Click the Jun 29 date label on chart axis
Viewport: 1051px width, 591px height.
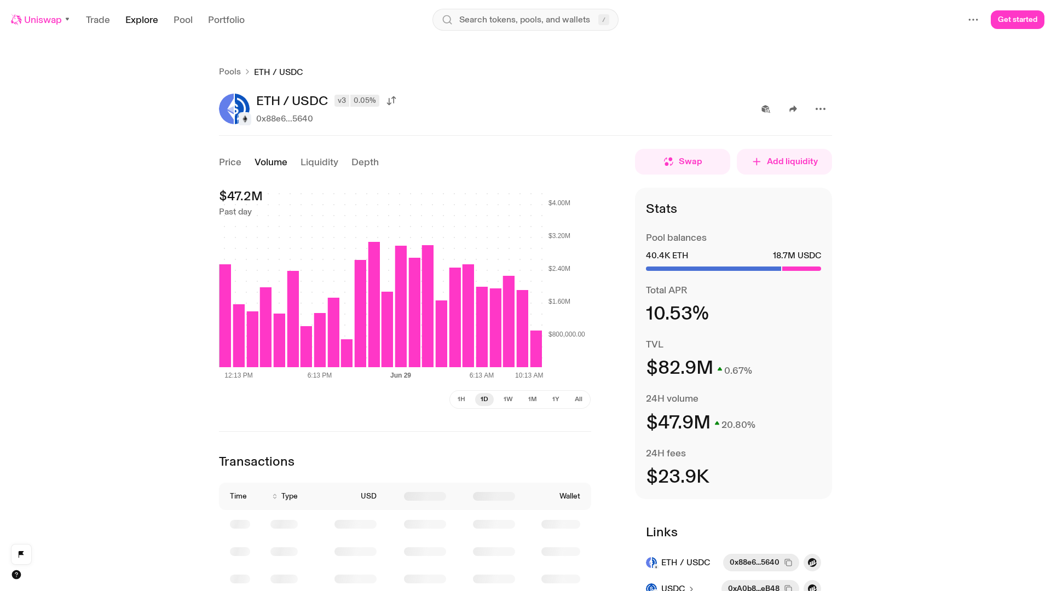(x=401, y=375)
